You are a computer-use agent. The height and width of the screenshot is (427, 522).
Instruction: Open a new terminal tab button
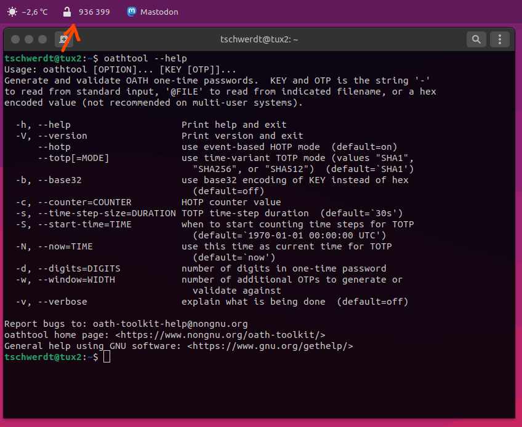tap(63, 39)
